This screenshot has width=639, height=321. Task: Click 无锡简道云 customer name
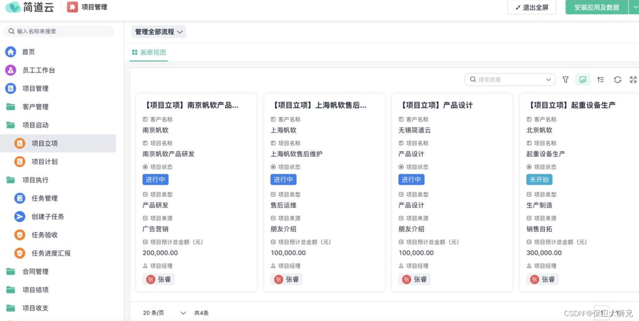tap(415, 130)
